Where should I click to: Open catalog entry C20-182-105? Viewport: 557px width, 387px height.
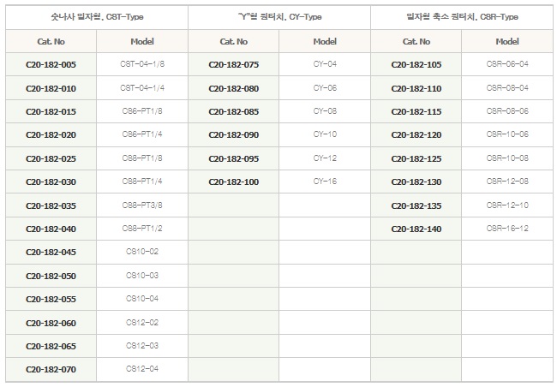pos(416,65)
